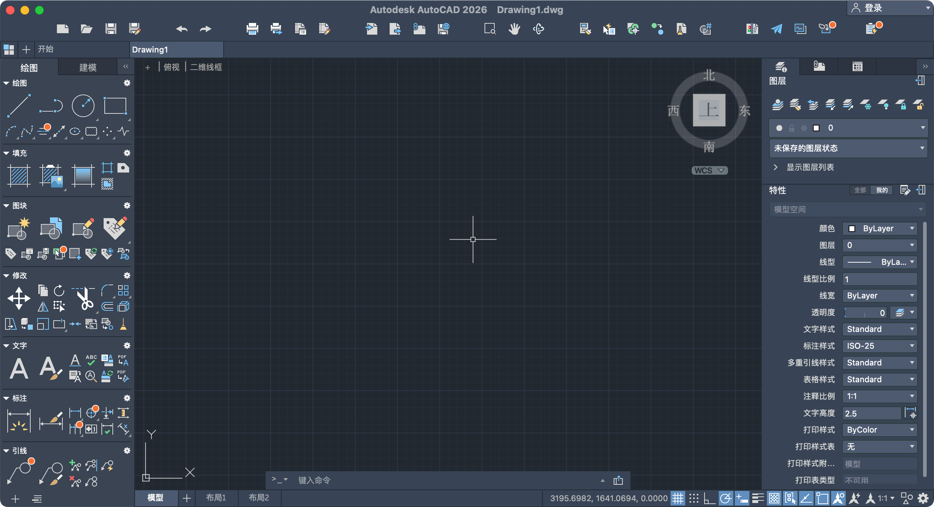934x507 pixels.
Task: Switch to the 建模 tab
Action: 88,67
